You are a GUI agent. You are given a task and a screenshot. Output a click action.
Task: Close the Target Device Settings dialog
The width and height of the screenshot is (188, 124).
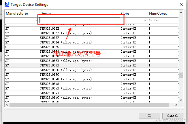pyautogui.click(x=181, y=4)
